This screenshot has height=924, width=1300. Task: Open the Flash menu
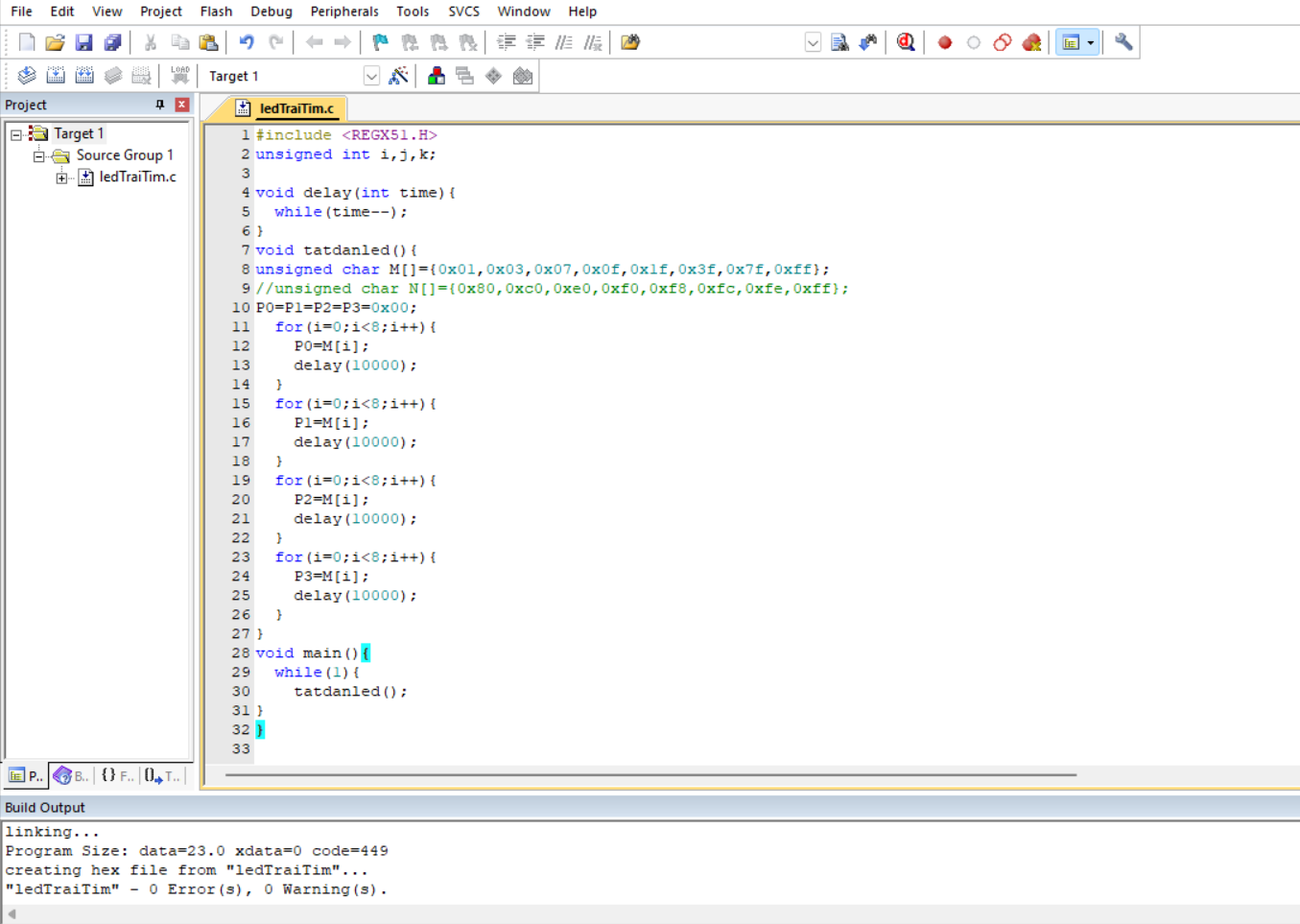pos(216,12)
